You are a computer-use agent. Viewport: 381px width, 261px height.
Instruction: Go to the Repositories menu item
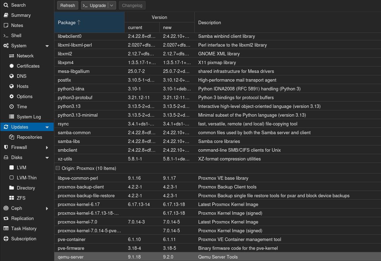click(x=27, y=137)
